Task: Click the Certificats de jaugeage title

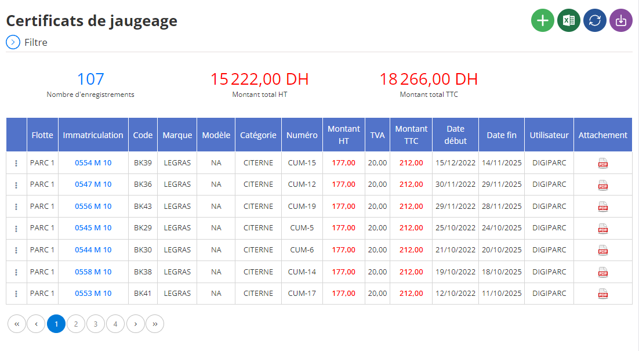Action: click(92, 21)
